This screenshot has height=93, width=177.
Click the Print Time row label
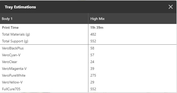coord(10,27)
